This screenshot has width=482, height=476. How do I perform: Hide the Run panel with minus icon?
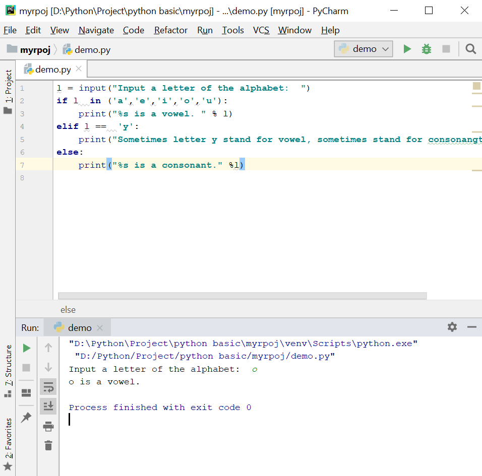(471, 327)
